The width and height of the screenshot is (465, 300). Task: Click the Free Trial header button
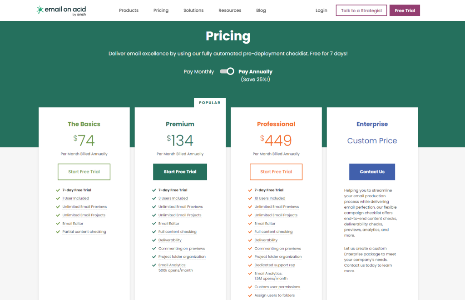405,10
